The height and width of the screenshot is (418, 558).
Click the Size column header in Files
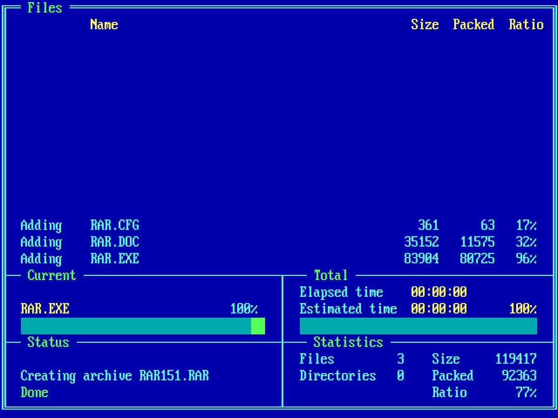point(425,24)
